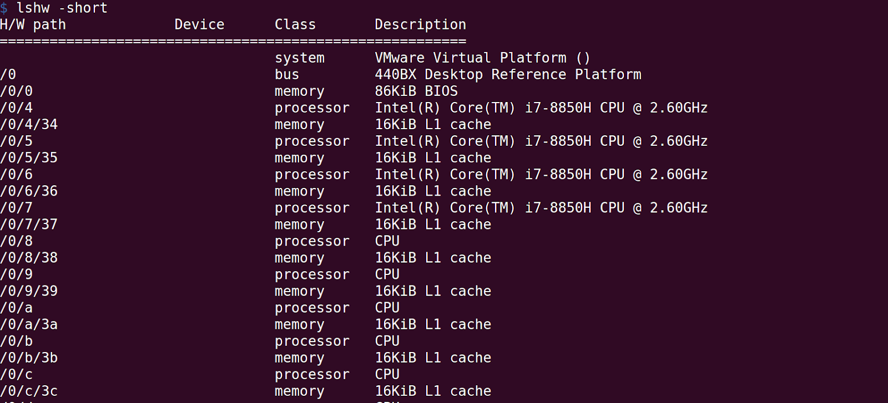The image size is (888, 403).
Task: Click the '/0/5/35' hardware path
Action: point(29,158)
